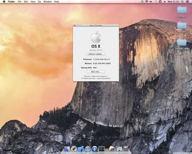Open the File menu
The image size is (192, 154).
click(19, 2)
